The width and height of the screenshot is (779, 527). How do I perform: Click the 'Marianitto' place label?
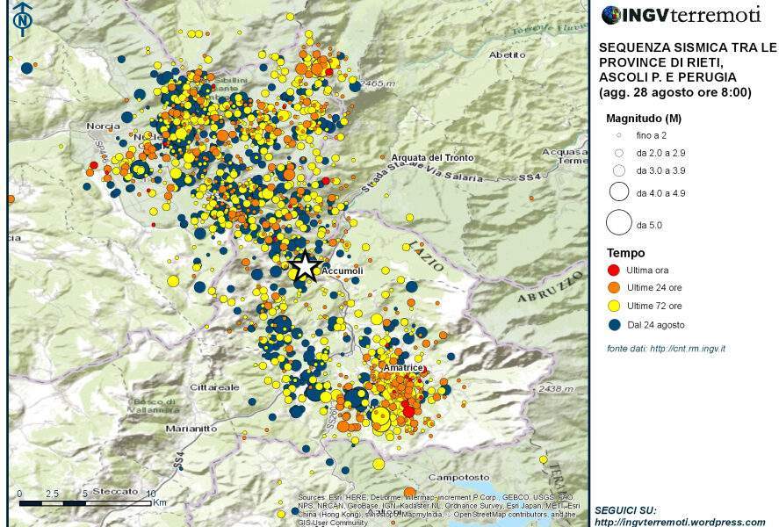pos(191,428)
